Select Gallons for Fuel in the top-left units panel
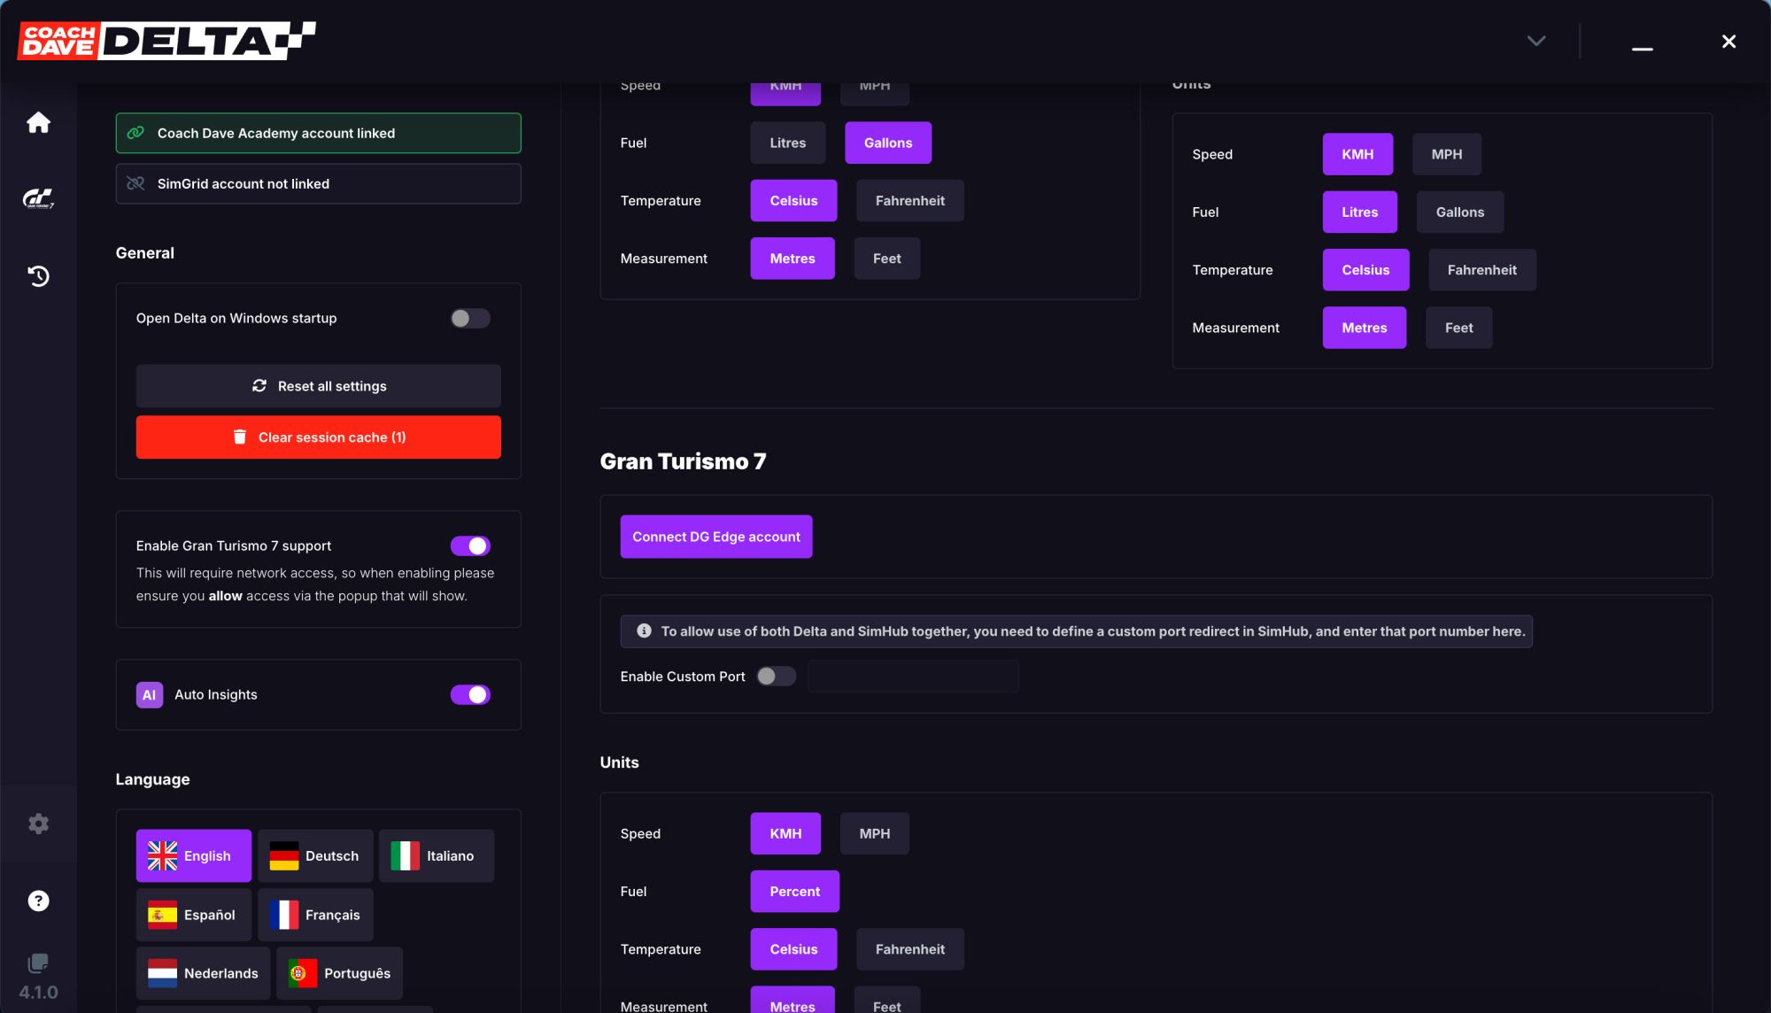1771x1013 pixels. click(x=888, y=143)
